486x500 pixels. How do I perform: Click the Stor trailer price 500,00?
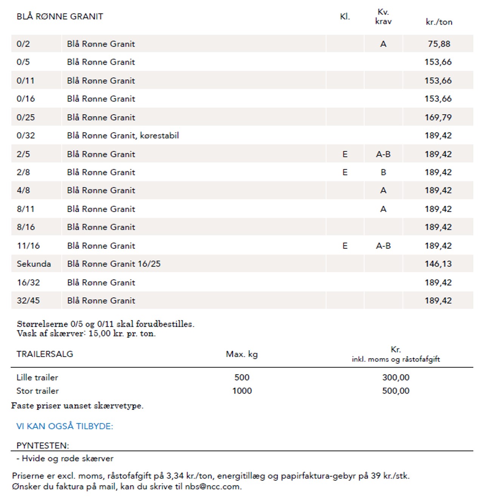pos(396,391)
